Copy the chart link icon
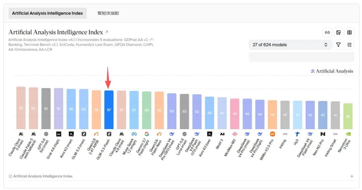 (327, 32)
